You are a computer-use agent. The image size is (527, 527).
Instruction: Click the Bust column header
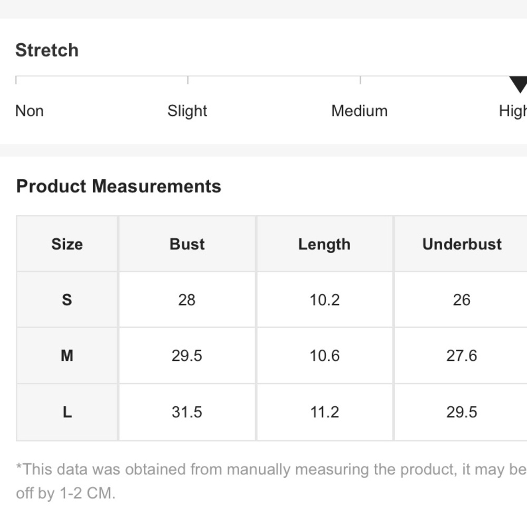187,244
